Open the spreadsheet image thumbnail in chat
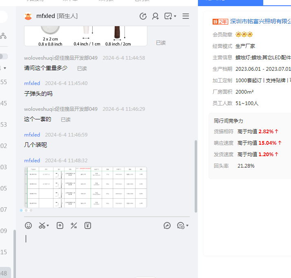 coord(85,187)
